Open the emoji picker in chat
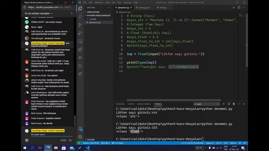 pos(27,140)
